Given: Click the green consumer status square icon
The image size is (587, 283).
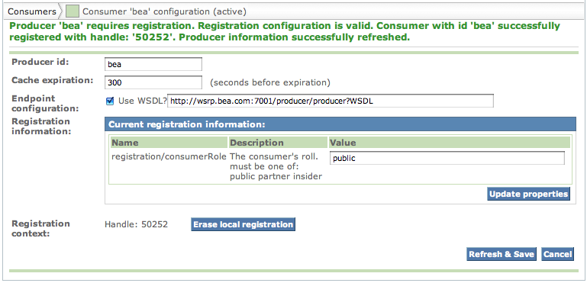Looking at the screenshot, I should coord(73,11).
